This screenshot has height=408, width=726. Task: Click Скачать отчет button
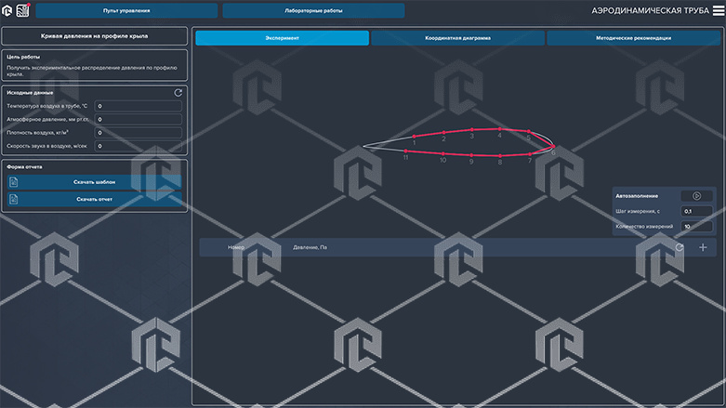[95, 199]
